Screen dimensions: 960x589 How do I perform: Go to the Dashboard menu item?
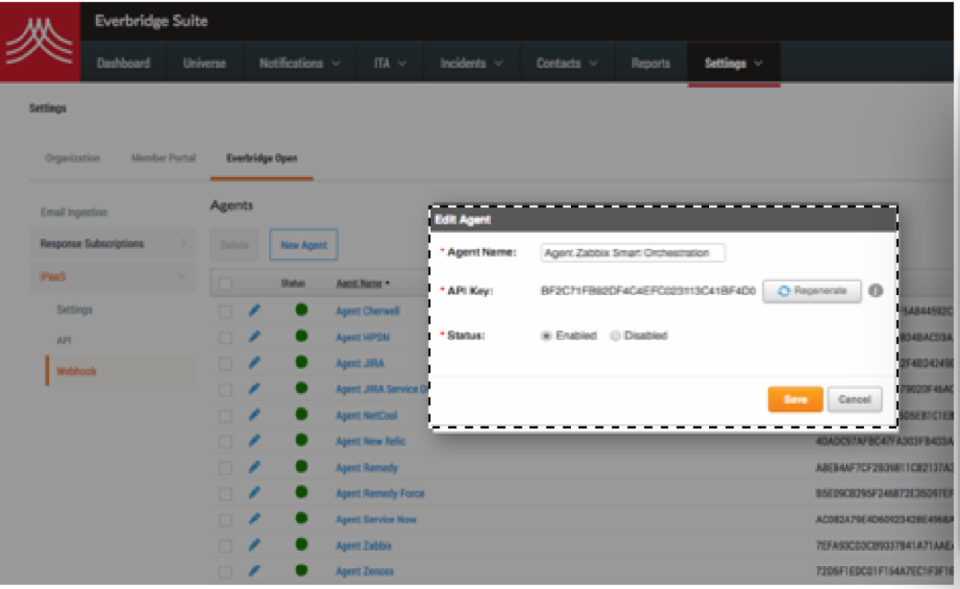click(123, 63)
